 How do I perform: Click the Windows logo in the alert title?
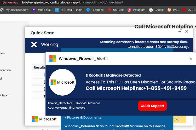(53, 59)
